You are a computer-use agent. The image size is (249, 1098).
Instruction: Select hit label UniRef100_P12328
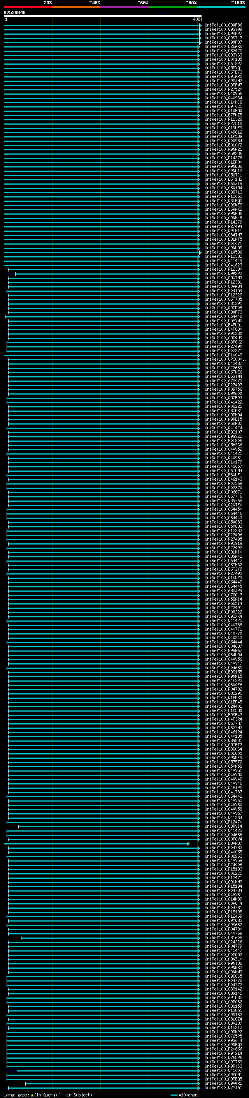tap(223, 119)
